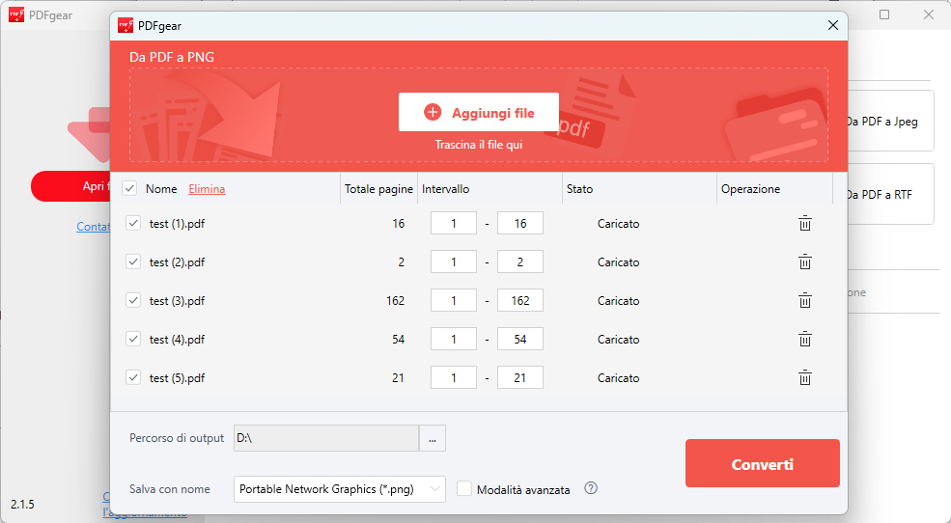Select the test (1).pdf file name

(177, 224)
